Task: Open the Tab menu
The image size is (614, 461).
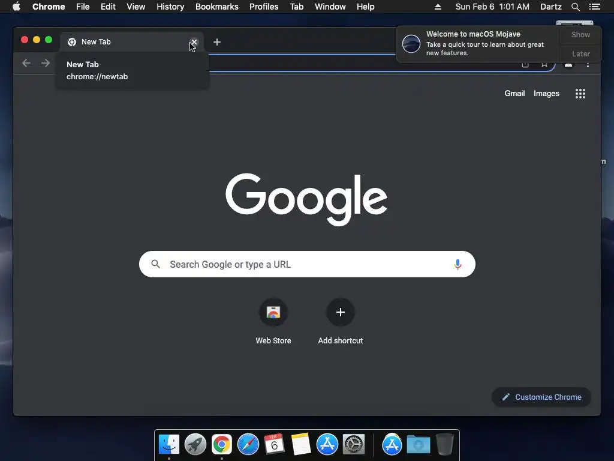Action: pos(296,7)
